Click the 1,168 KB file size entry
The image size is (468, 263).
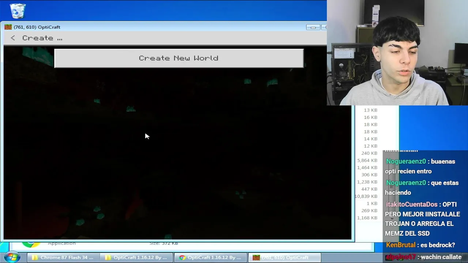coord(367,218)
